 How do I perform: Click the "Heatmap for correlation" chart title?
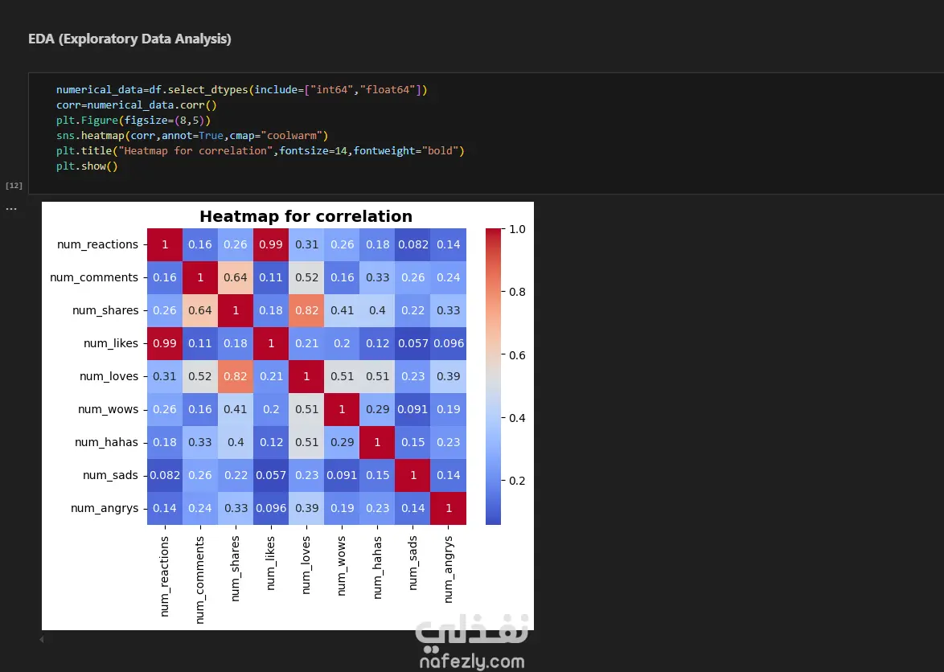306,216
